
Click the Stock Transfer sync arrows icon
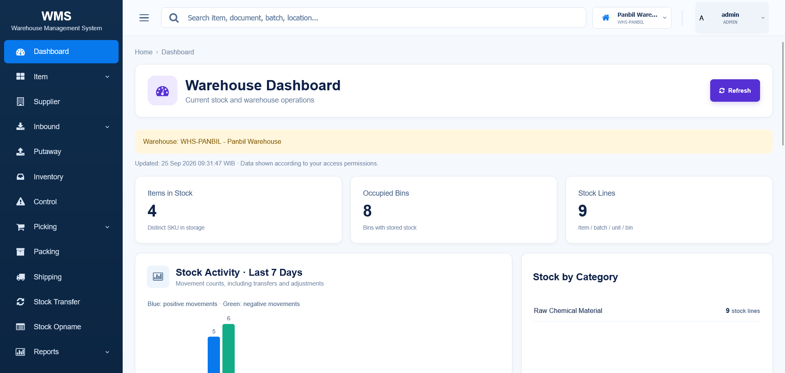[20, 302]
